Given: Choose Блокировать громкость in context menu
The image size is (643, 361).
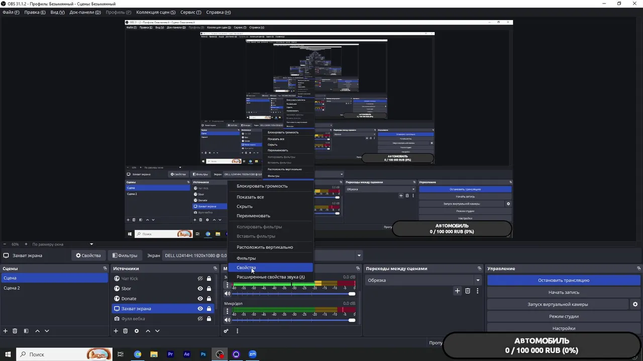Looking at the screenshot, I should [271, 186].
